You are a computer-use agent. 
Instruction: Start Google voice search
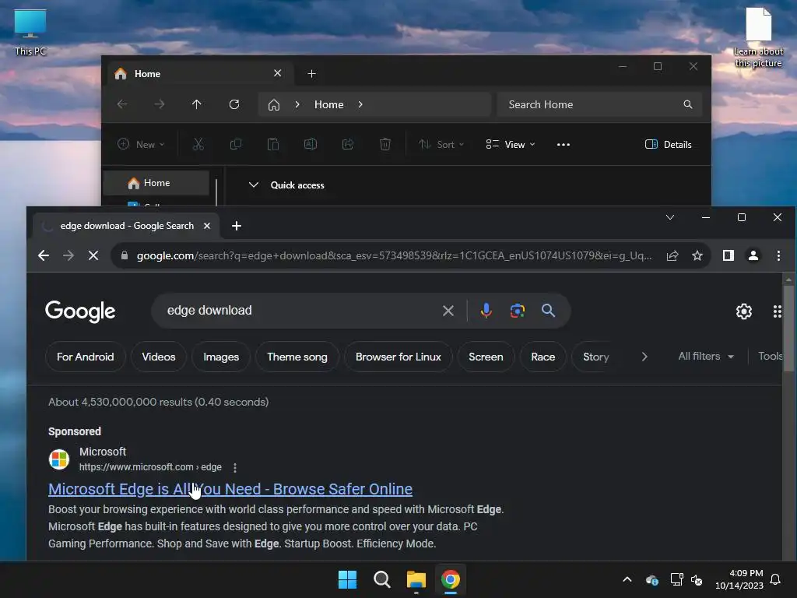point(486,310)
